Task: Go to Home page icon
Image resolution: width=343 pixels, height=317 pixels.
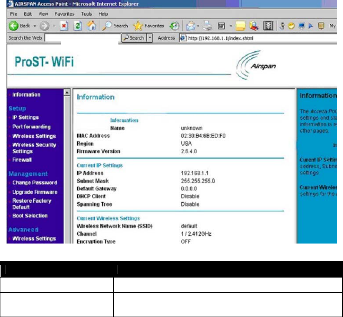Action: click(x=92, y=26)
